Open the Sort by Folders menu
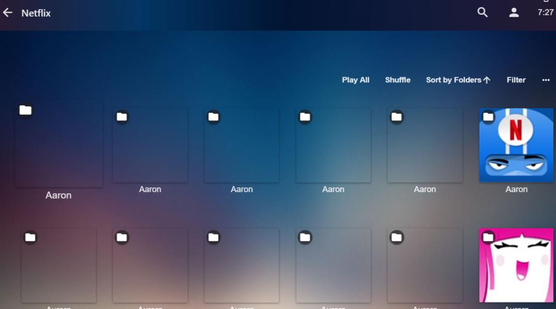 point(458,80)
